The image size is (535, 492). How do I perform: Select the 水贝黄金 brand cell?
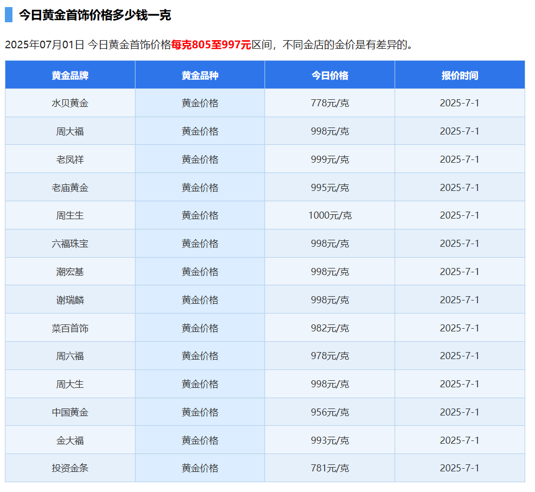pos(70,103)
